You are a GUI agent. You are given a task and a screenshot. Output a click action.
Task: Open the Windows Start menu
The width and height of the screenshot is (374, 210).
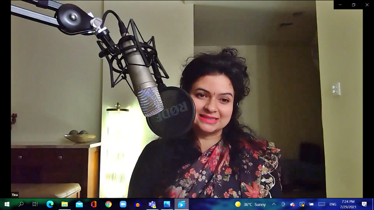(x=7, y=204)
